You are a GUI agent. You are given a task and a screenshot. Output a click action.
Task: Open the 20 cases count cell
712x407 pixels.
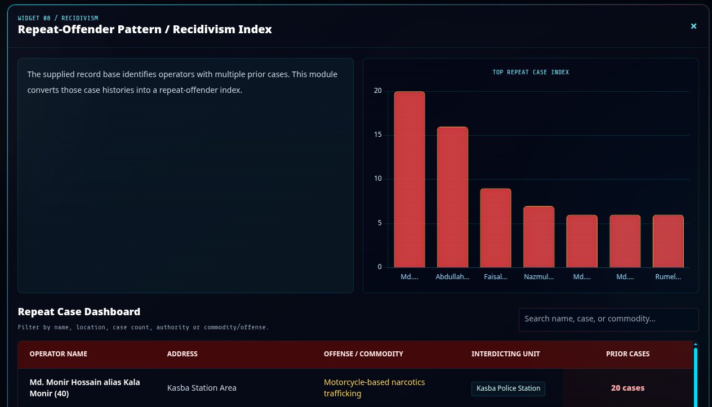(x=628, y=388)
